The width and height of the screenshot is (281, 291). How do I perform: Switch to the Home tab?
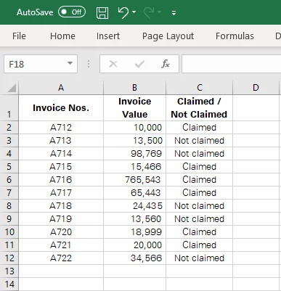pos(62,36)
